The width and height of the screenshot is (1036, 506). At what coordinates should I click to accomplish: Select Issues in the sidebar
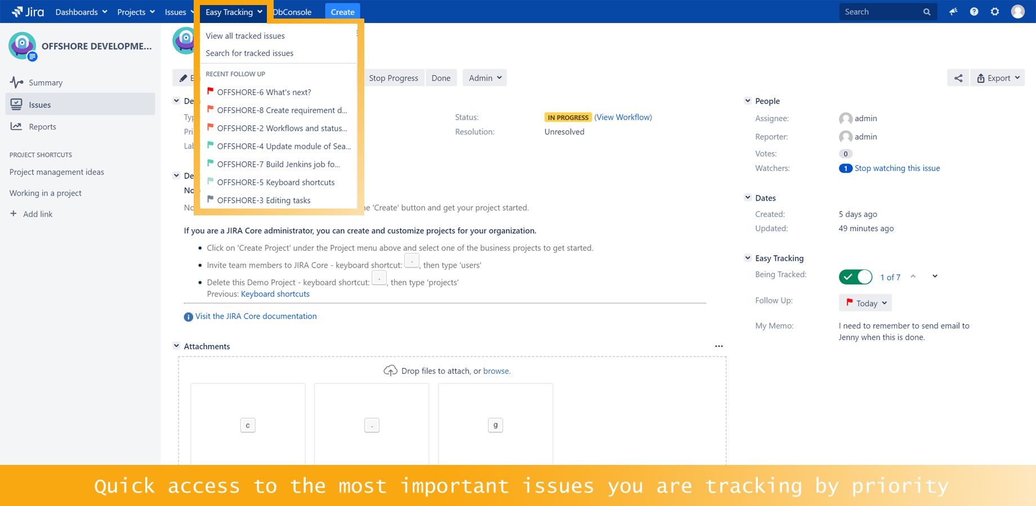[80, 105]
